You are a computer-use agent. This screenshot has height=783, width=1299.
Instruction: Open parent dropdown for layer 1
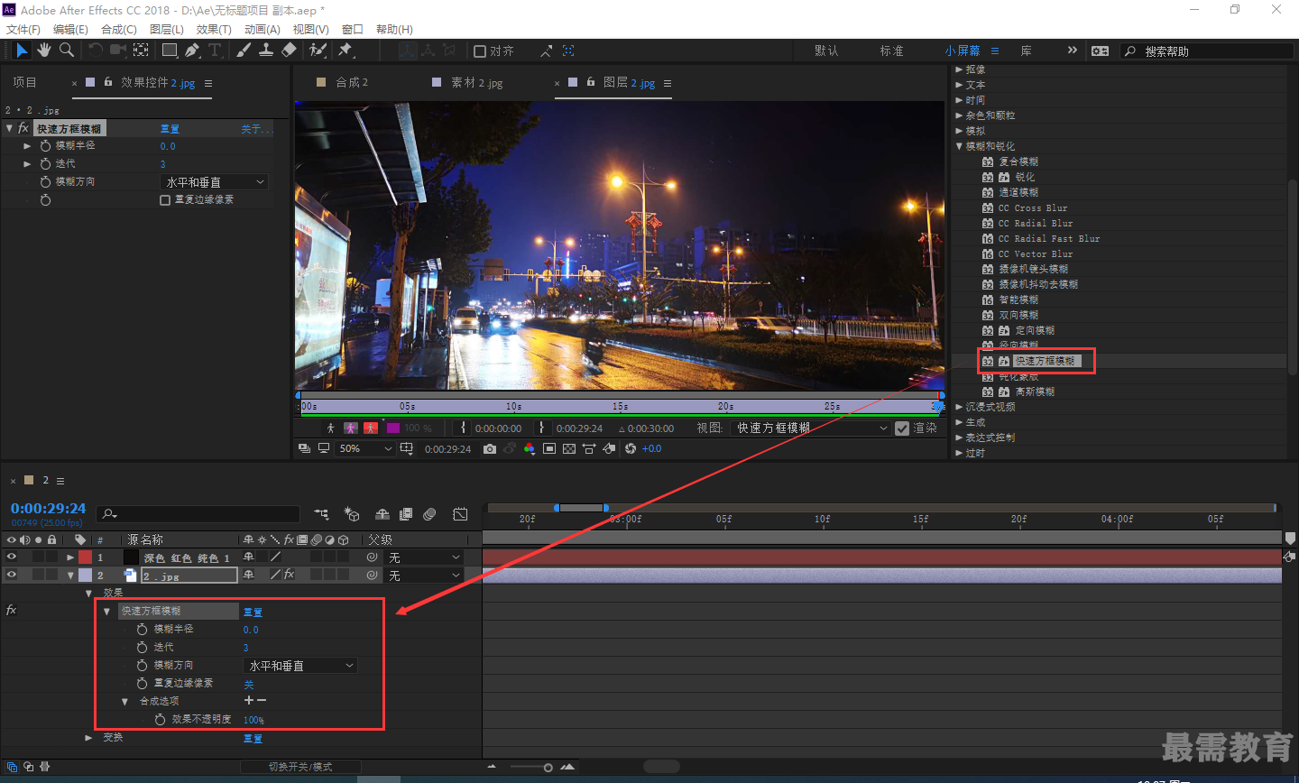[423, 557]
